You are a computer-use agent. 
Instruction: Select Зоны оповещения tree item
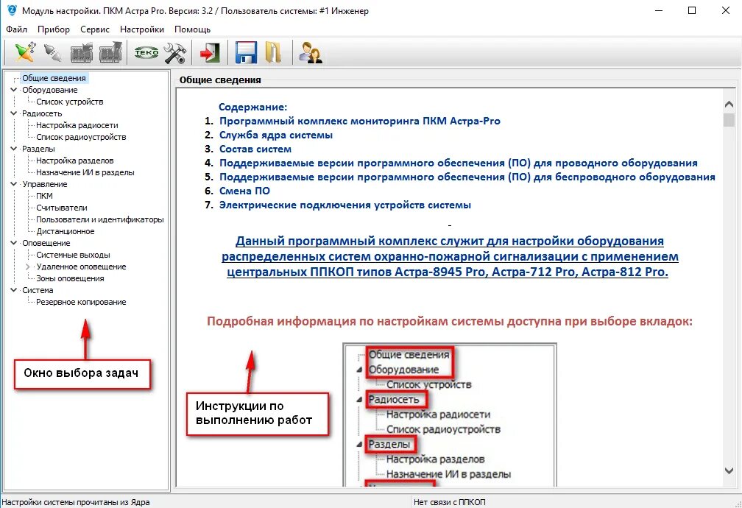tap(70, 278)
